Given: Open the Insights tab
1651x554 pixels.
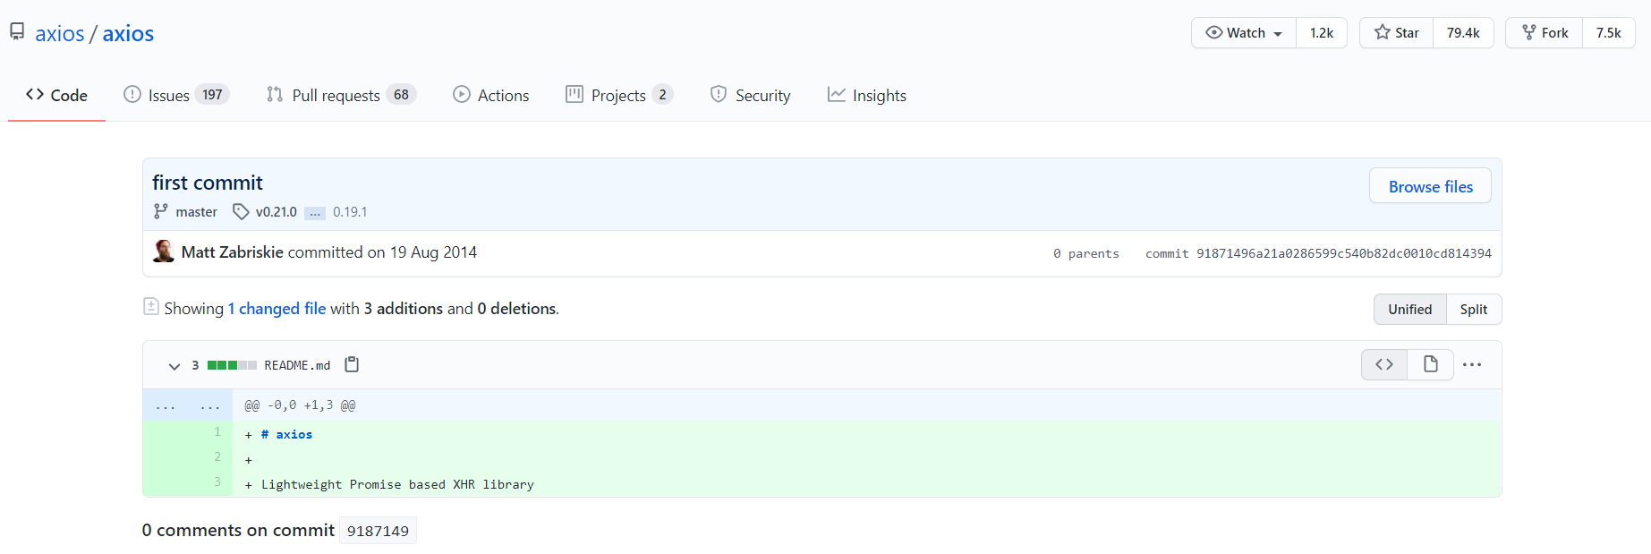Looking at the screenshot, I should tap(866, 95).
